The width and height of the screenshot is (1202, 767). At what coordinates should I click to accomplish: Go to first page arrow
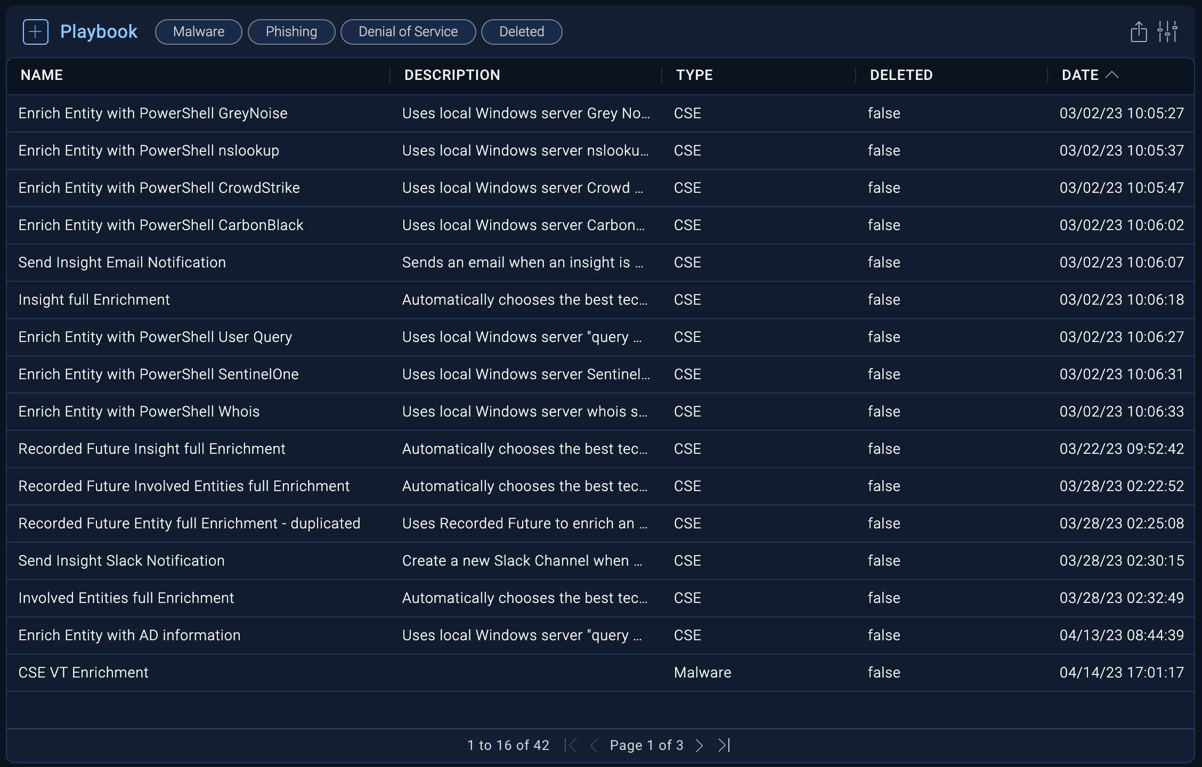coord(571,745)
